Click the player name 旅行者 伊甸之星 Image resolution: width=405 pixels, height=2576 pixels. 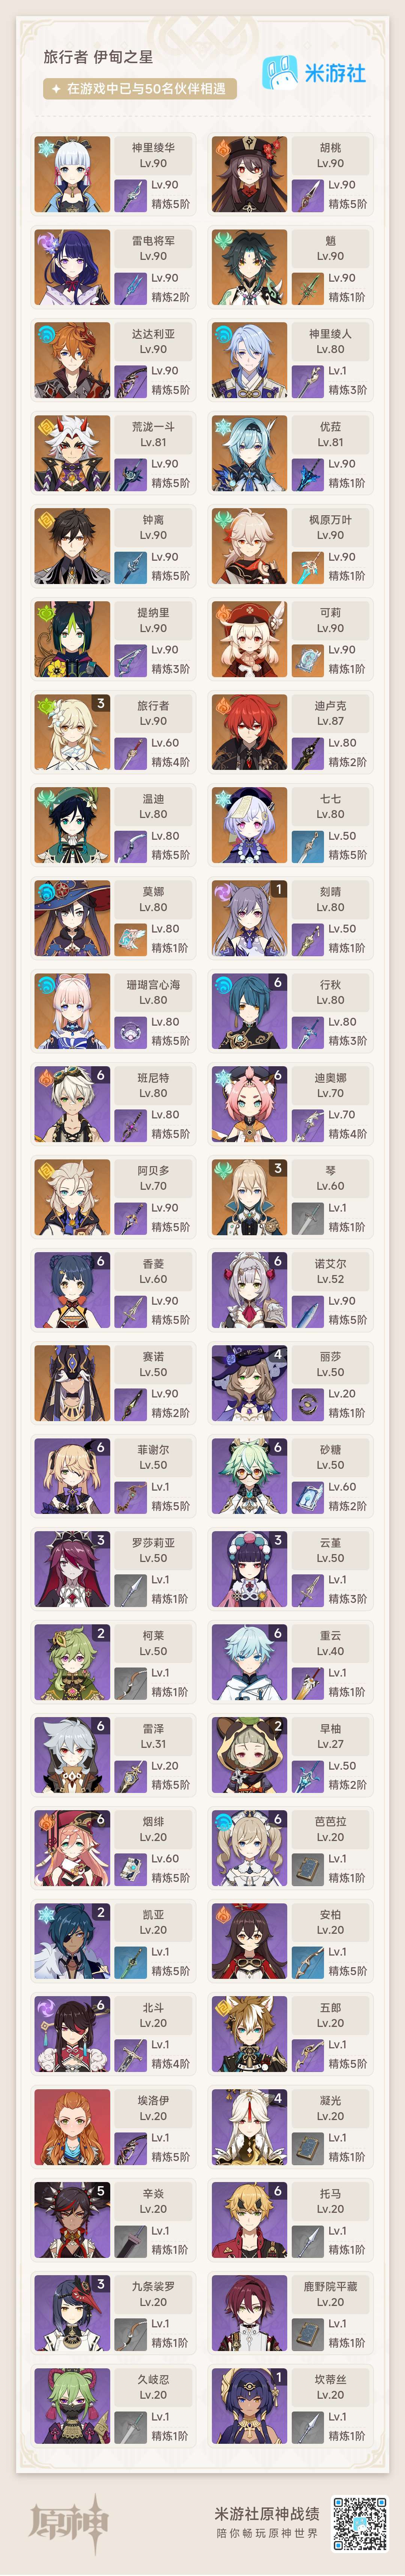[98, 57]
